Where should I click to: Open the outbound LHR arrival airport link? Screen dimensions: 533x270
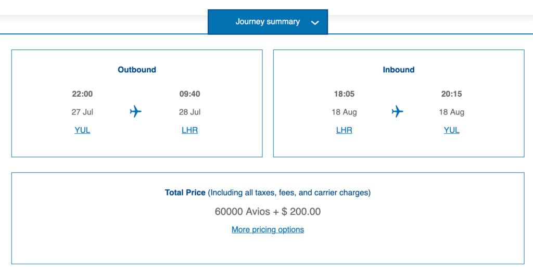[x=189, y=130]
